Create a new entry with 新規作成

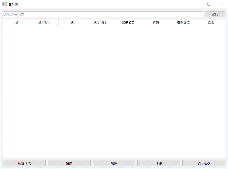(24, 163)
